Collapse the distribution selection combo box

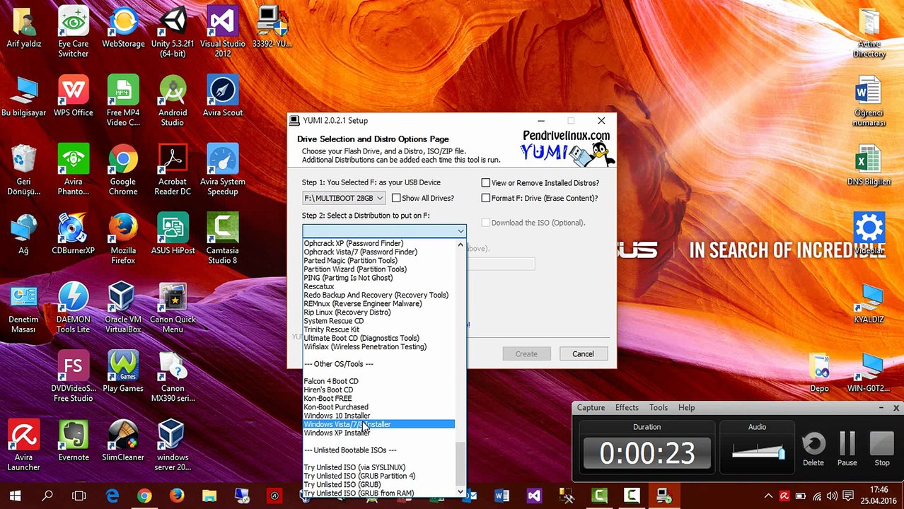click(x=460, y=231)
